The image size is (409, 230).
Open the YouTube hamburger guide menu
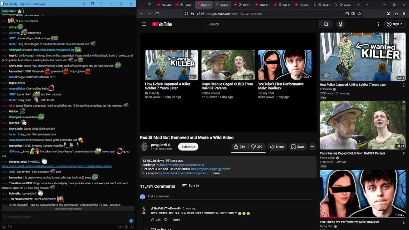pyautogui.click(x=144, y=24)
